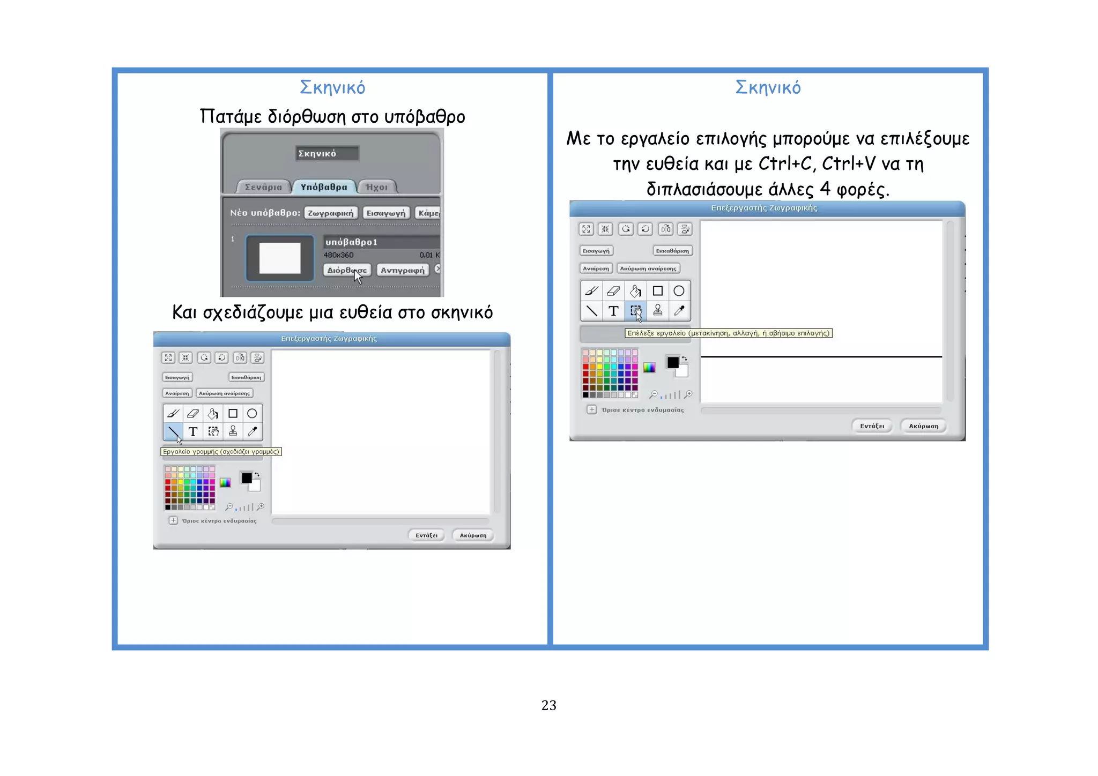
Task: Select rectangle tool in left paint editor
Action: click(233, 413)
